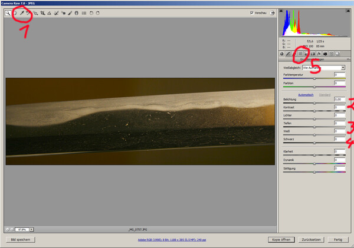
Task: Select the Straighten tool
Action: pyautogui.click(x=49, y=13)
